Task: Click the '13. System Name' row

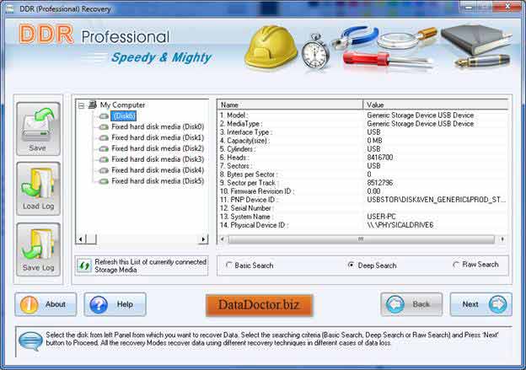Action: pyautogui.click(x=362, y=217)
